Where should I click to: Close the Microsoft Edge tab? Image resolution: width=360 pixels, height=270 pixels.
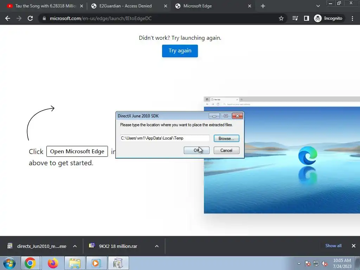pyautogui.click(x=250, y=6)
